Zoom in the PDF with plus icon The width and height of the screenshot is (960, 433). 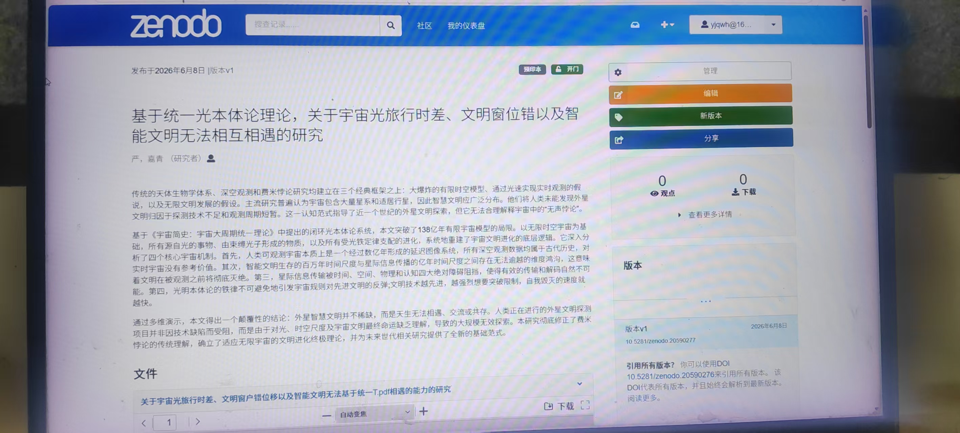pos(423,411)
